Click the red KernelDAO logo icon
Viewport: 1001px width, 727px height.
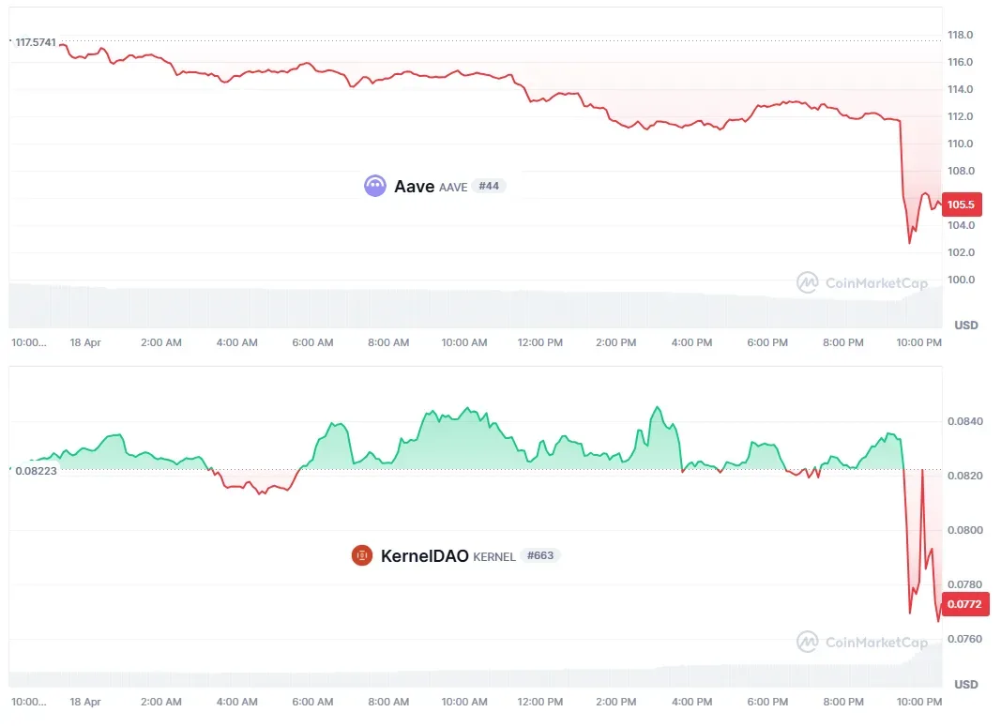tap(362, 555)
